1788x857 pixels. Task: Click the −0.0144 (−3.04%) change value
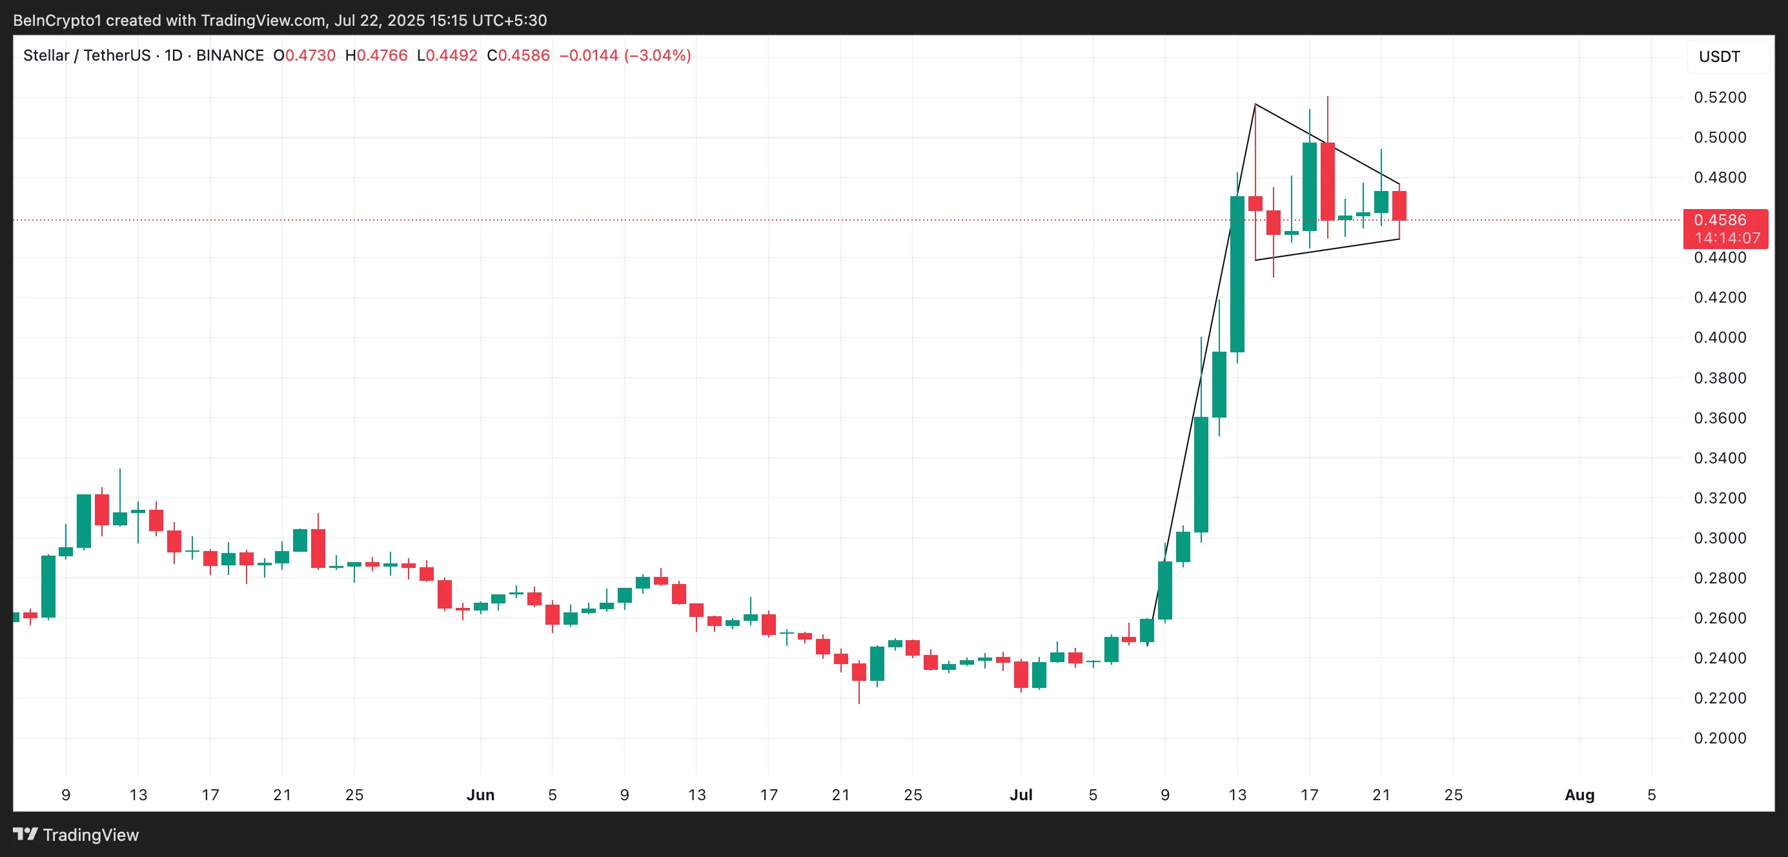[625, 55]
